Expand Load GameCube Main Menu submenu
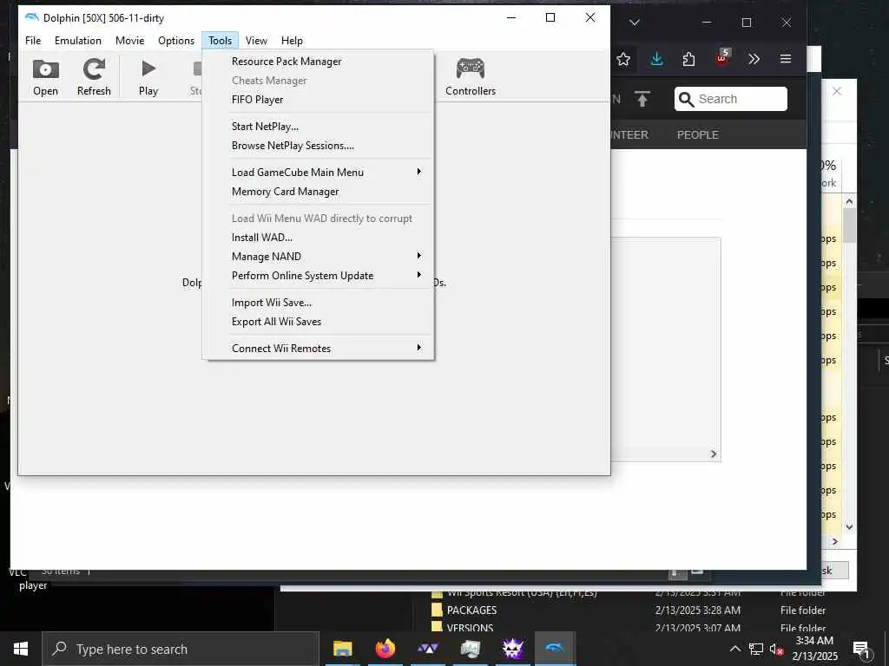This screenshot has width=889, height=666. click(x=319, y=173)
